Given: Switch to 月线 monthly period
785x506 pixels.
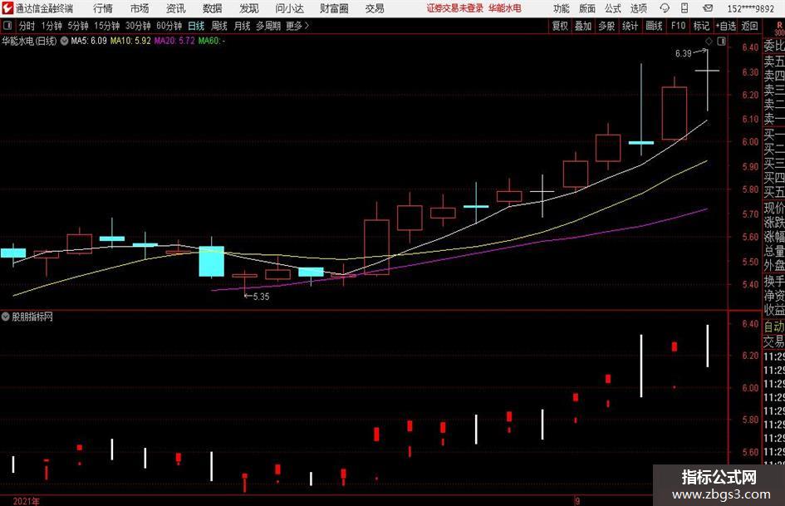Looking at the screenshot, I should [x=242, y=26].
